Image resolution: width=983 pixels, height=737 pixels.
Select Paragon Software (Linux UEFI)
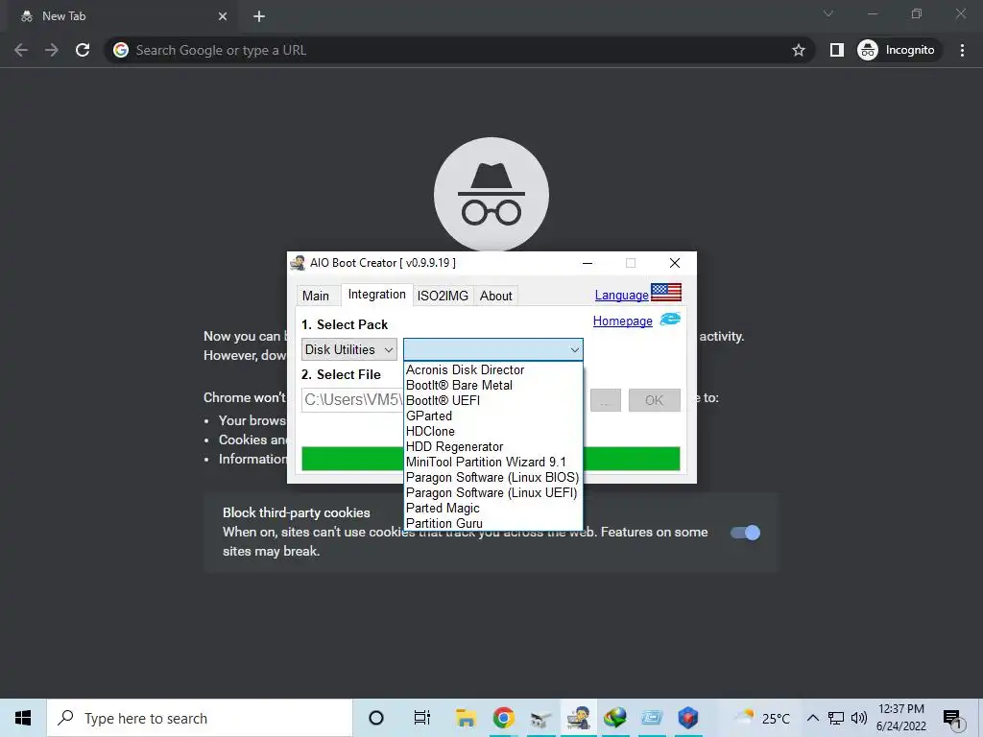coord(492,492)
